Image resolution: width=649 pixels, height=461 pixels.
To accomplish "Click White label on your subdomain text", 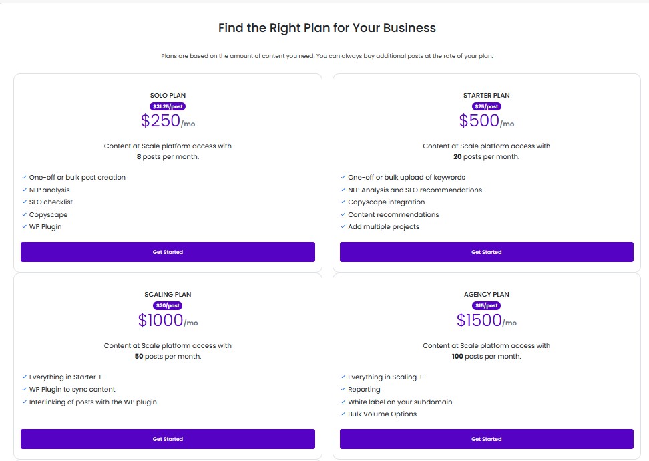I will pyautogui.click(x=400, y=402).
